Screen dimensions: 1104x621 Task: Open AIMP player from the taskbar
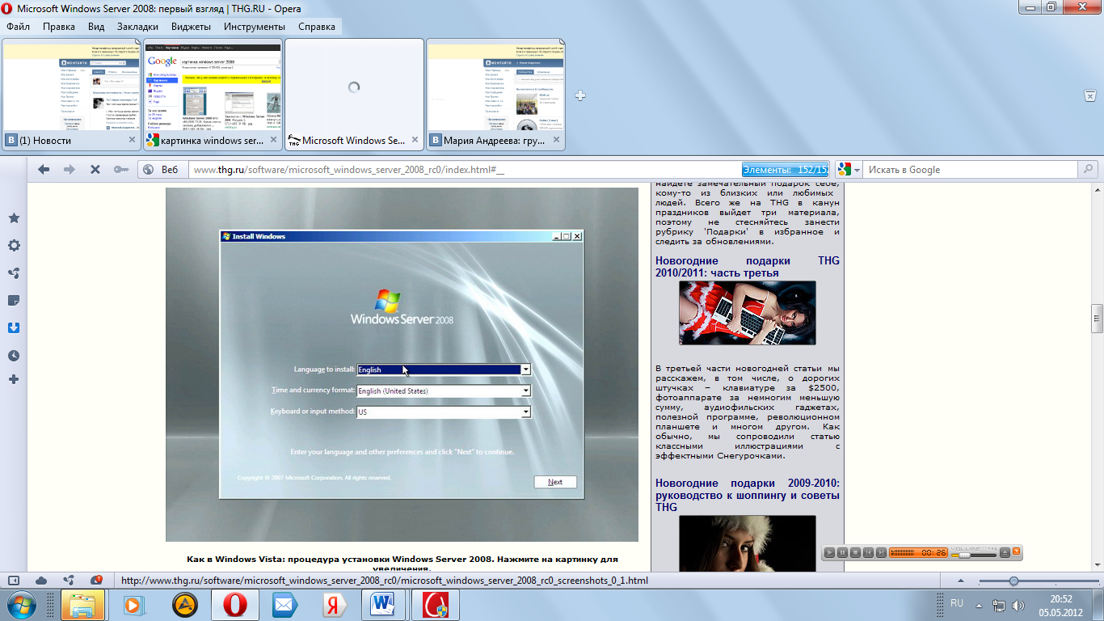click(x=185, y=605)
